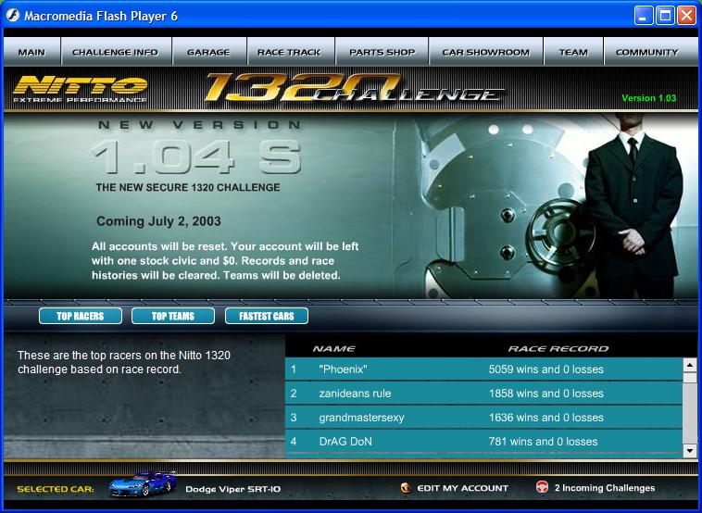
Task: Click the blue Dodge Viper car thumbnail
Action: [143, 484]
